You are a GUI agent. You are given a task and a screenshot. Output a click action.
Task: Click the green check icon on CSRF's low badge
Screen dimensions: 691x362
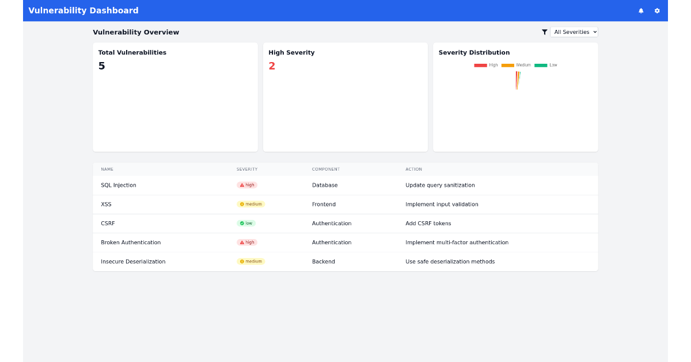click(242, 223)
